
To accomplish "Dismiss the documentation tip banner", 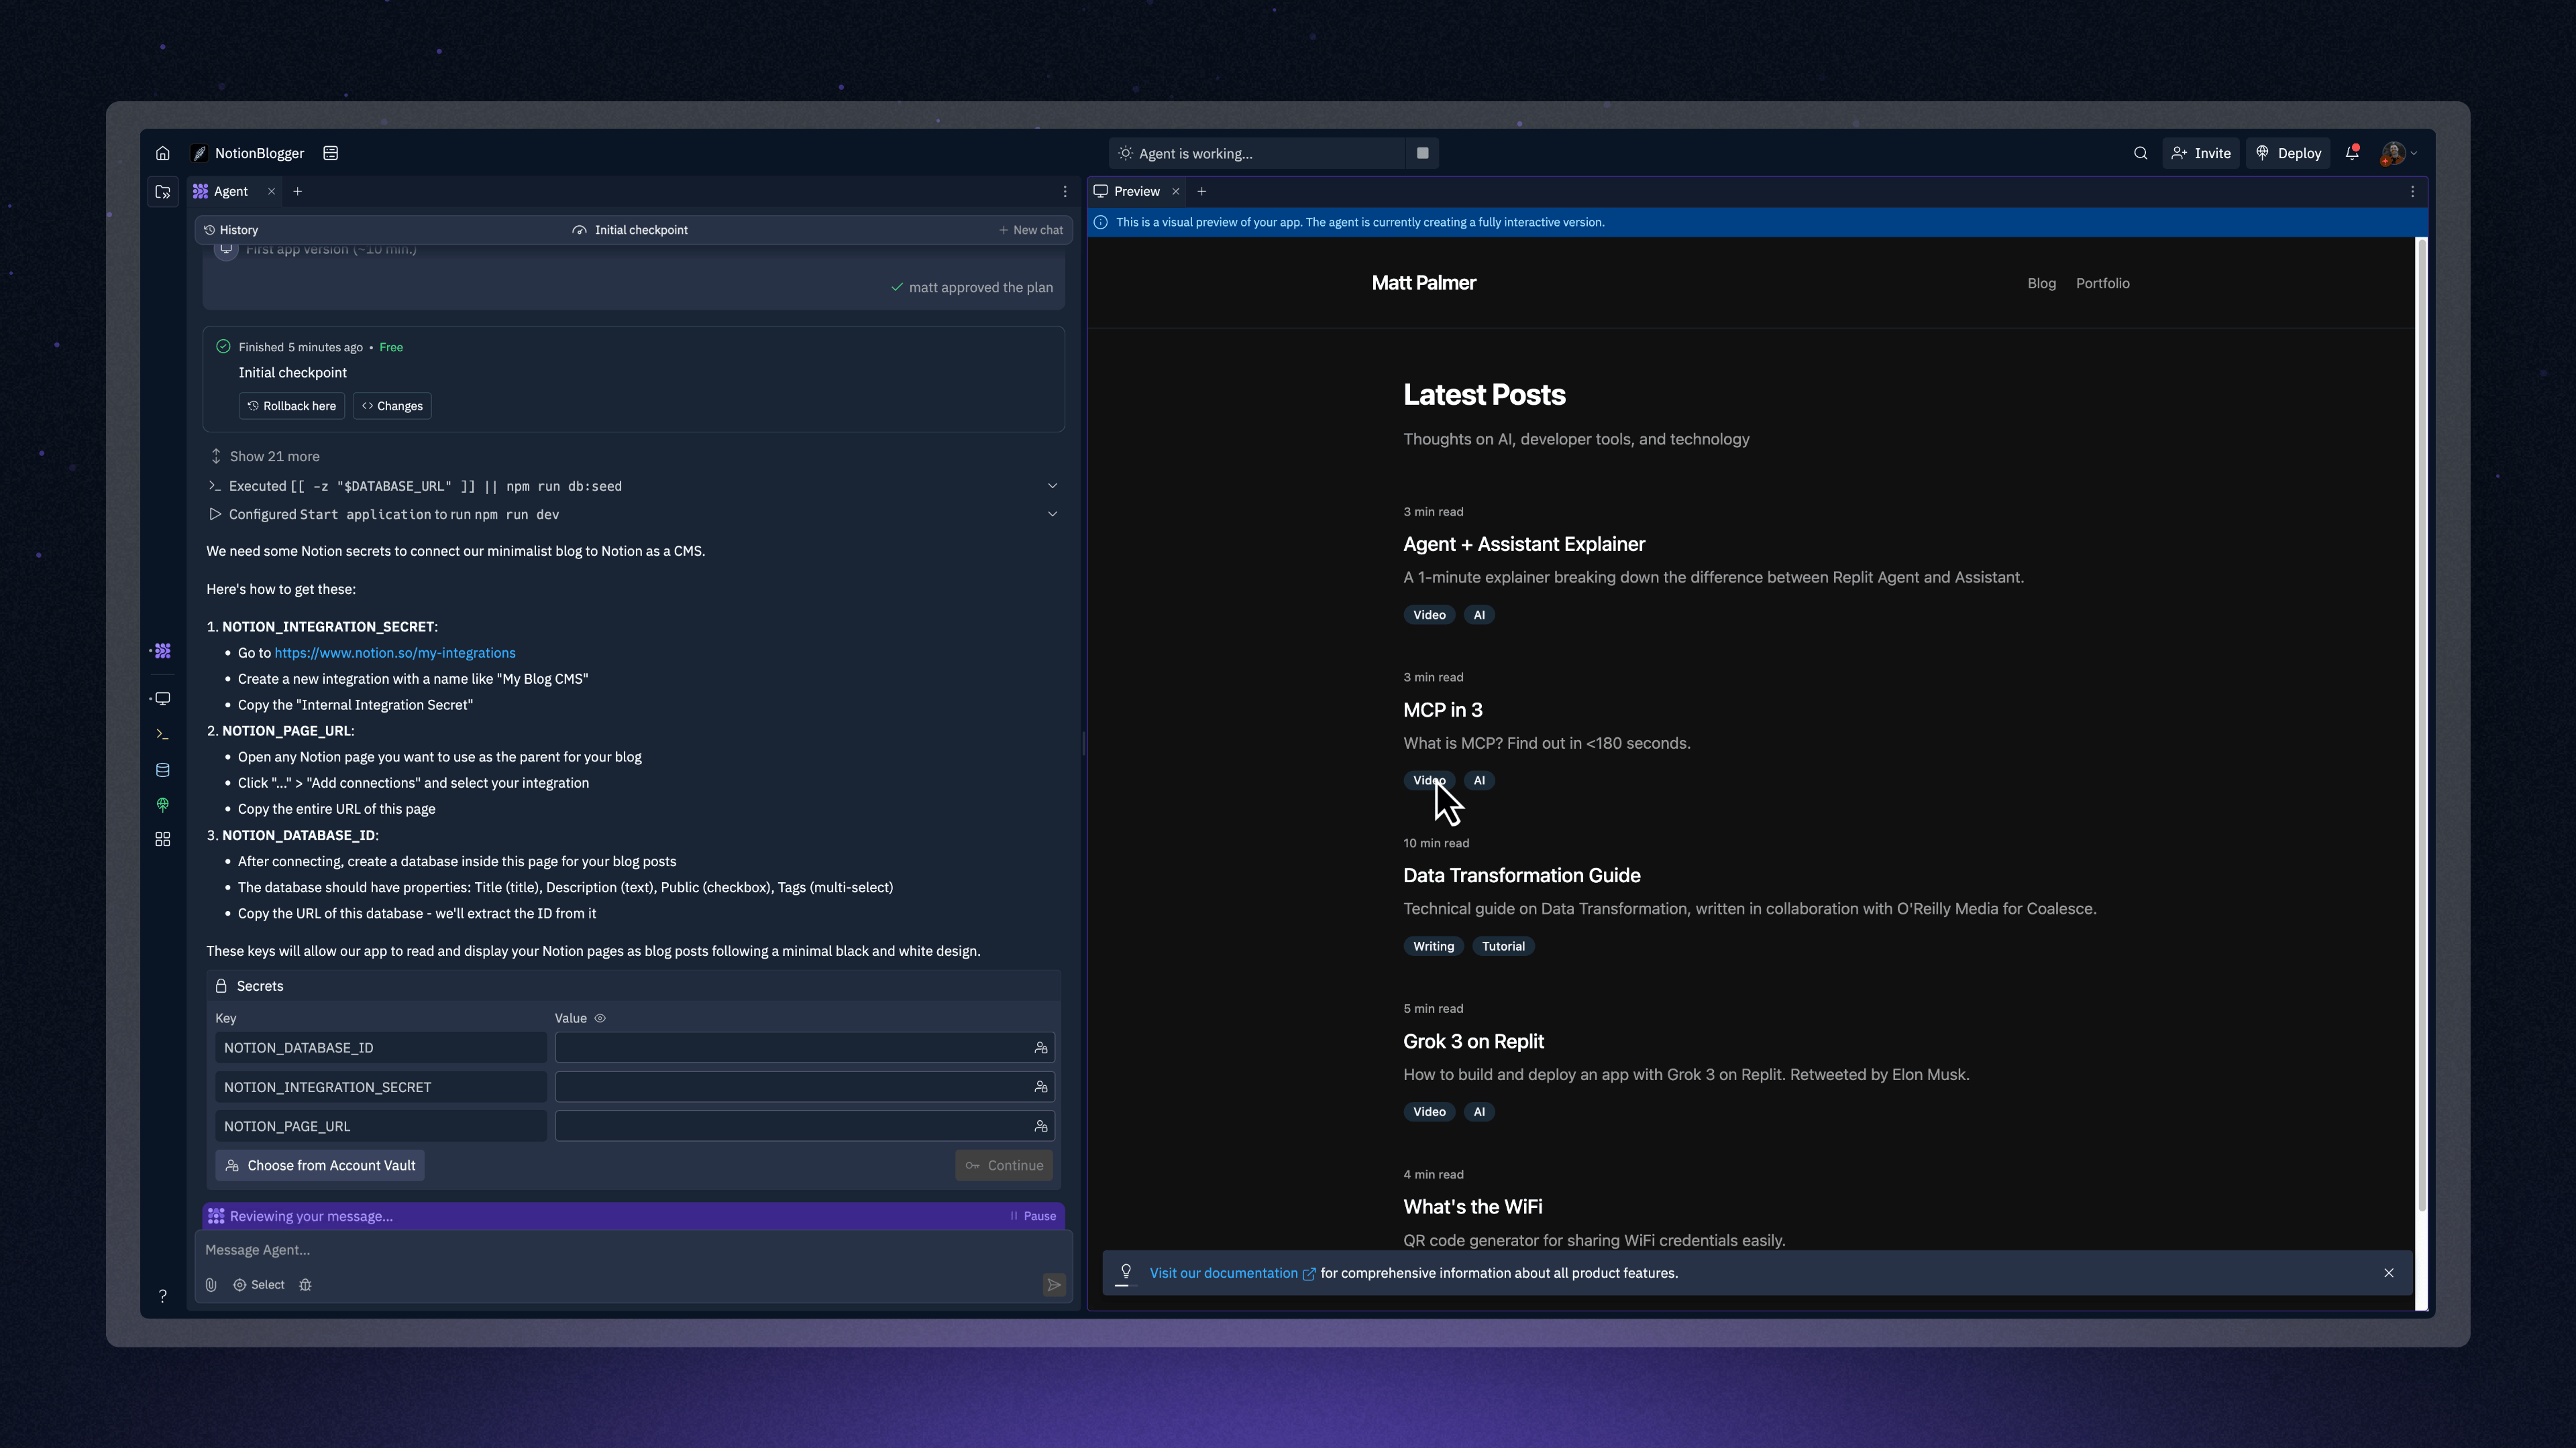I will [x=2389, y=1273].
